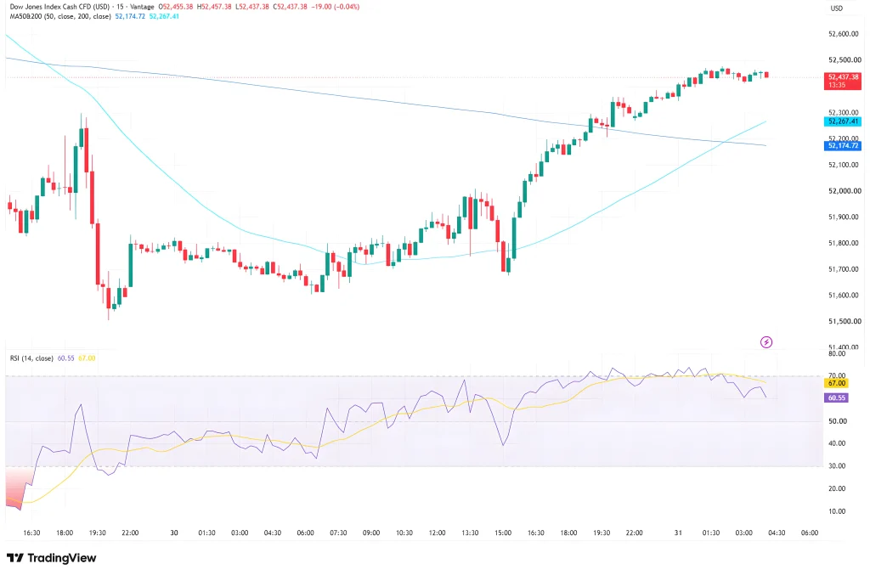Click the 40.00 RSI axis label
This screenshot has width=870, height=575.
[x=837, y=443]
